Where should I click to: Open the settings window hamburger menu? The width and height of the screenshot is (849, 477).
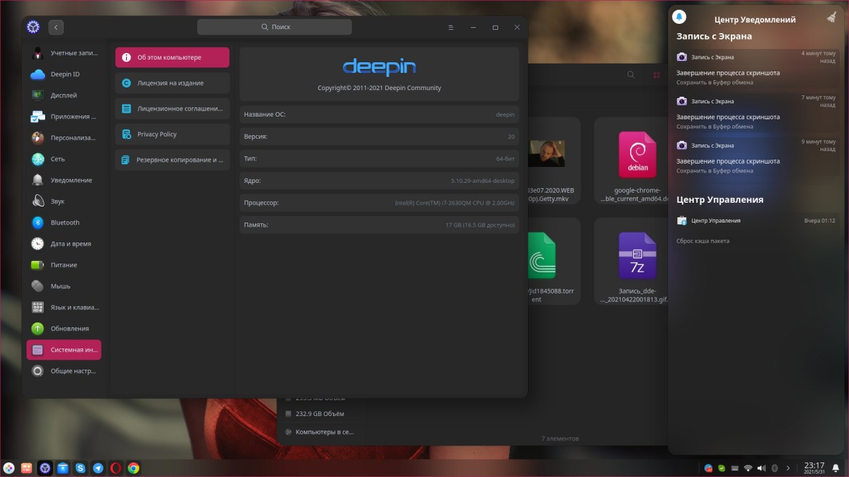[450, 27]
